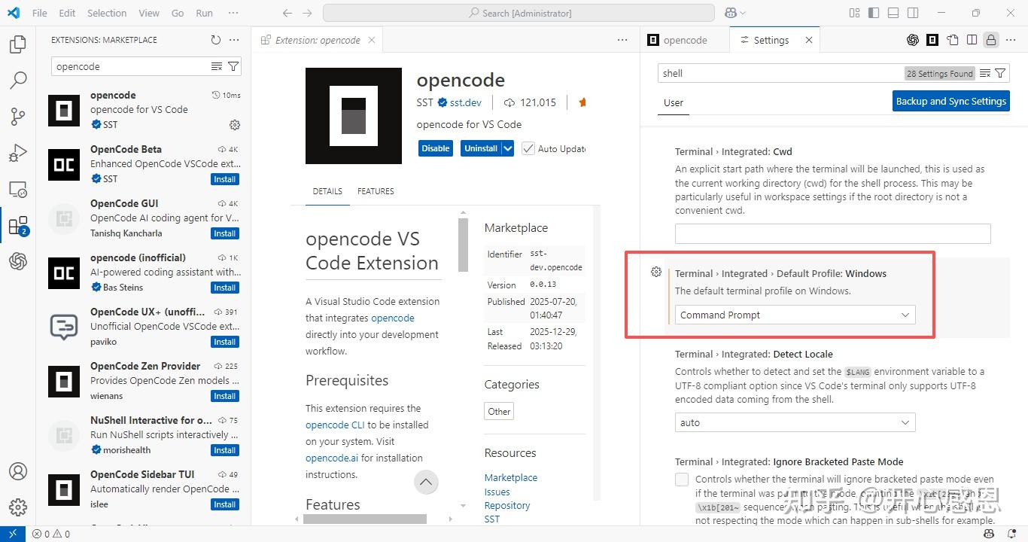Open the title bar menu overflow ellipsis
This screenshot has width=1028, height=542.
pos(233,13)
